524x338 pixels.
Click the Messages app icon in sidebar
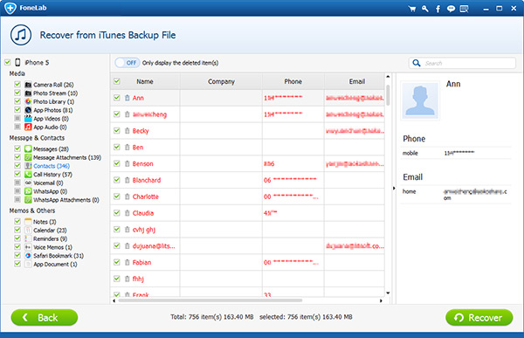pyautogui.click(x=28, y=148)
